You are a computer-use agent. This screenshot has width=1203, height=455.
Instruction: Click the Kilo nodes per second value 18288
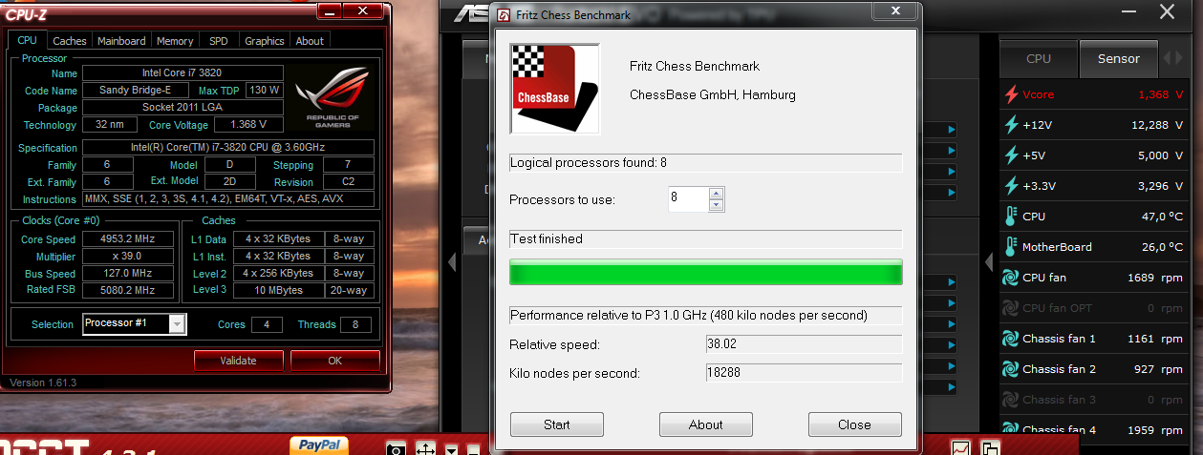click(x=804, y=372)
